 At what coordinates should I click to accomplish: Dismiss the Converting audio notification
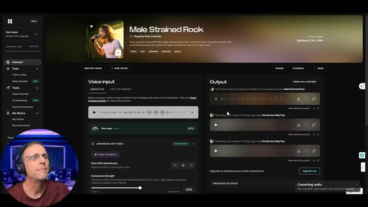click(357, 184)
